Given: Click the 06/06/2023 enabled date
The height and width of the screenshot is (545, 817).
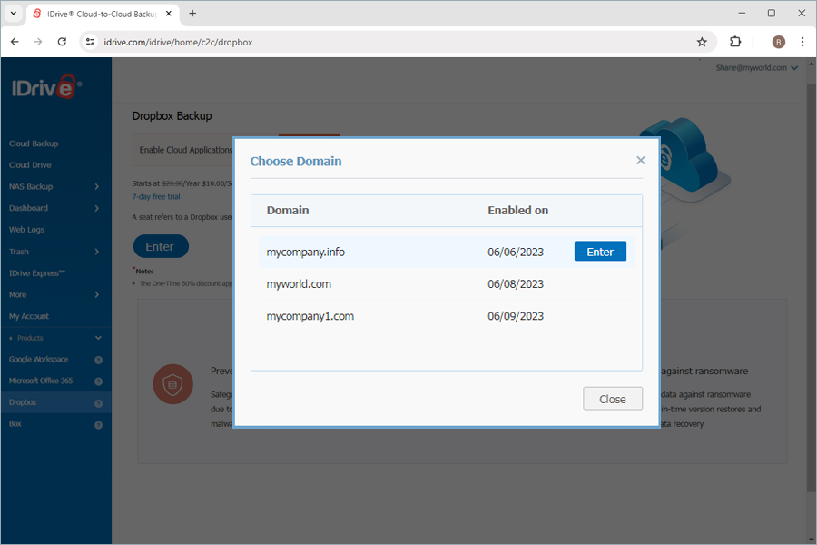Looking at the screenshot, I should click(516, 252).
